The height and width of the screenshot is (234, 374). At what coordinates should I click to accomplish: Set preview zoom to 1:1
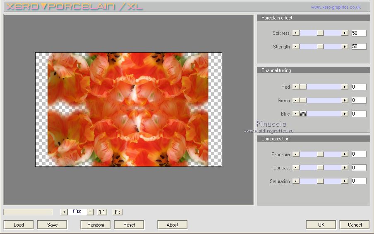point(102,212)
